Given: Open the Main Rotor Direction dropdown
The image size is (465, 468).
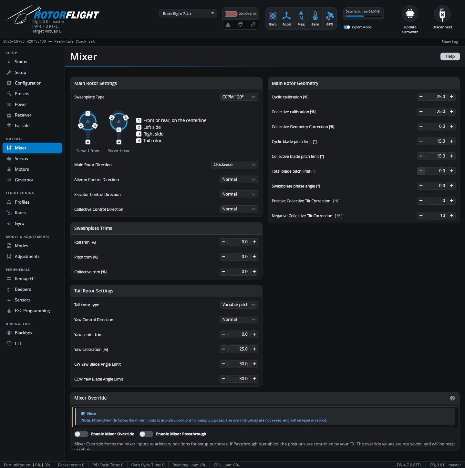Looking at the screenshot, I should pos(234,165).
